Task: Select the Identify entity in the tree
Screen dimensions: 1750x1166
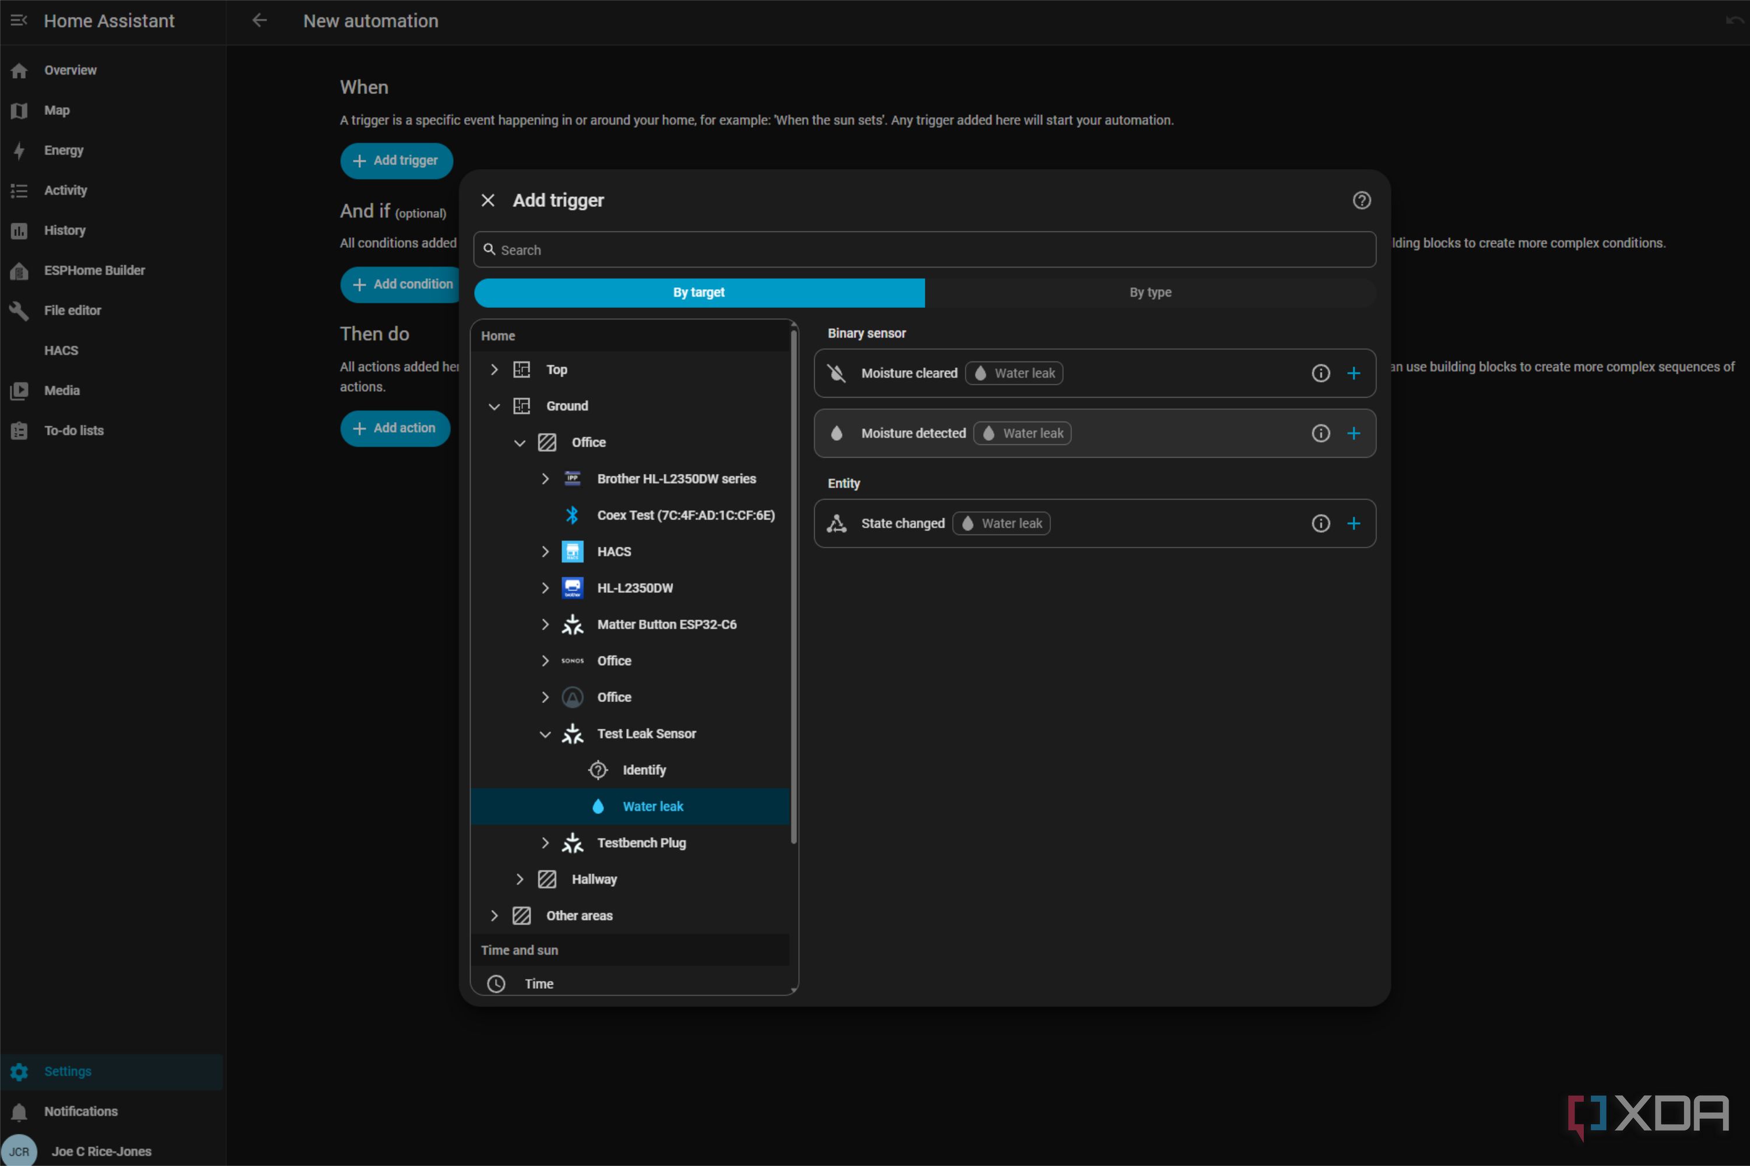Action: pos(630,770)
